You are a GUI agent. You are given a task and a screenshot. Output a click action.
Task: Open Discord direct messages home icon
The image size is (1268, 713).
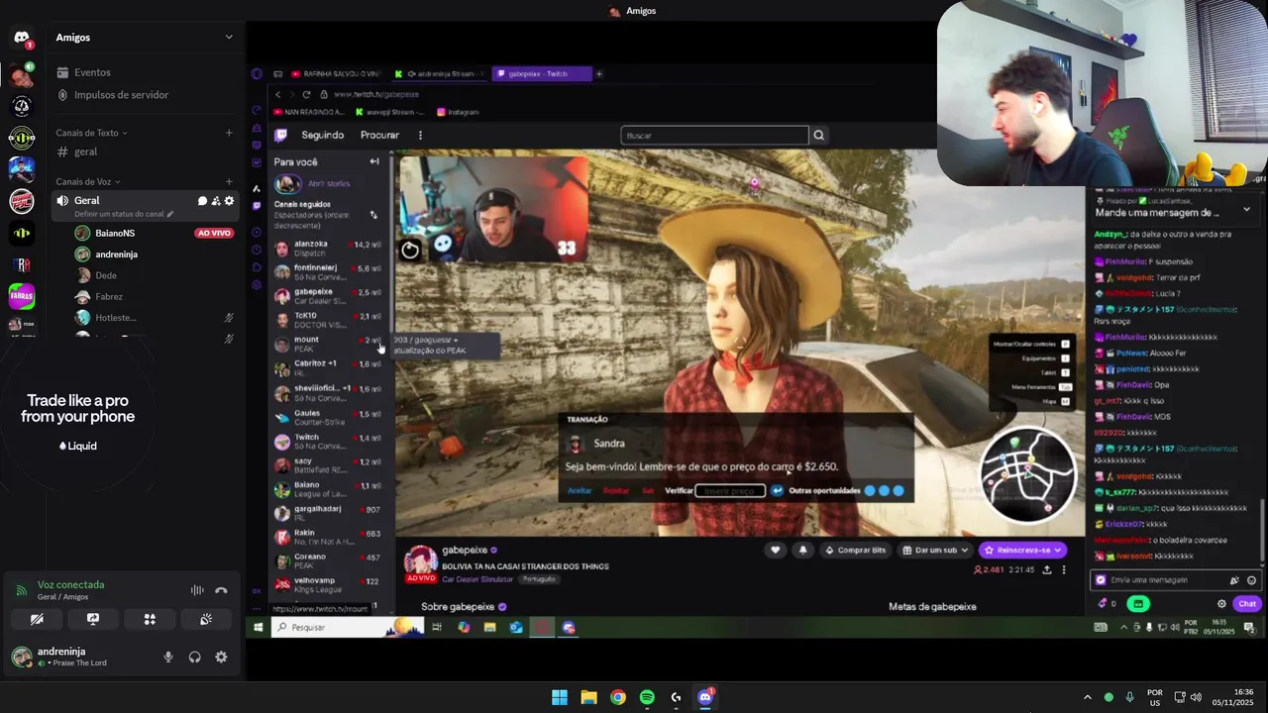pyautogui.click(x=21, y=38)
